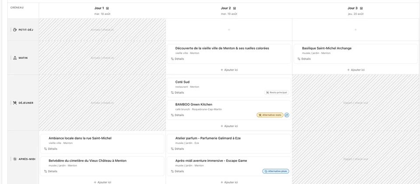Open Belvédère du cimetière du Vieux Château title

click(x=87, y=161)
